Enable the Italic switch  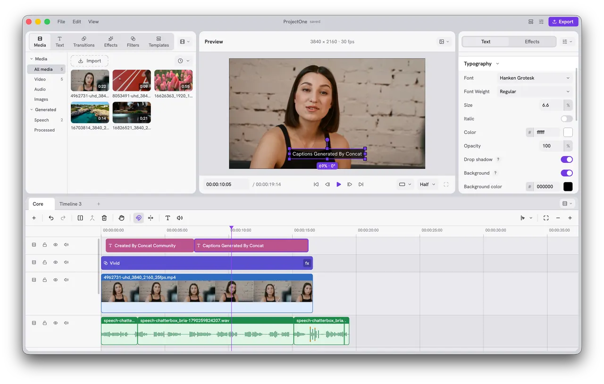tap(567, 119)
